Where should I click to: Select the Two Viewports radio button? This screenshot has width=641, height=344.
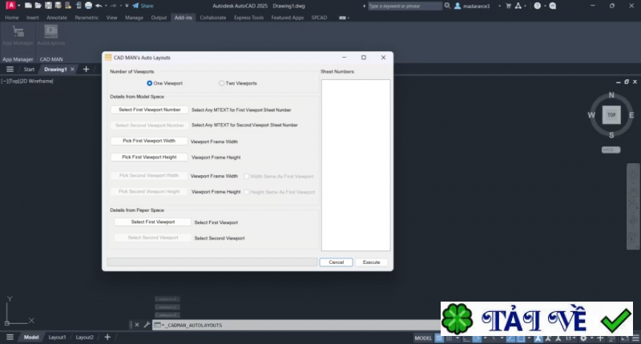[222, 83]
